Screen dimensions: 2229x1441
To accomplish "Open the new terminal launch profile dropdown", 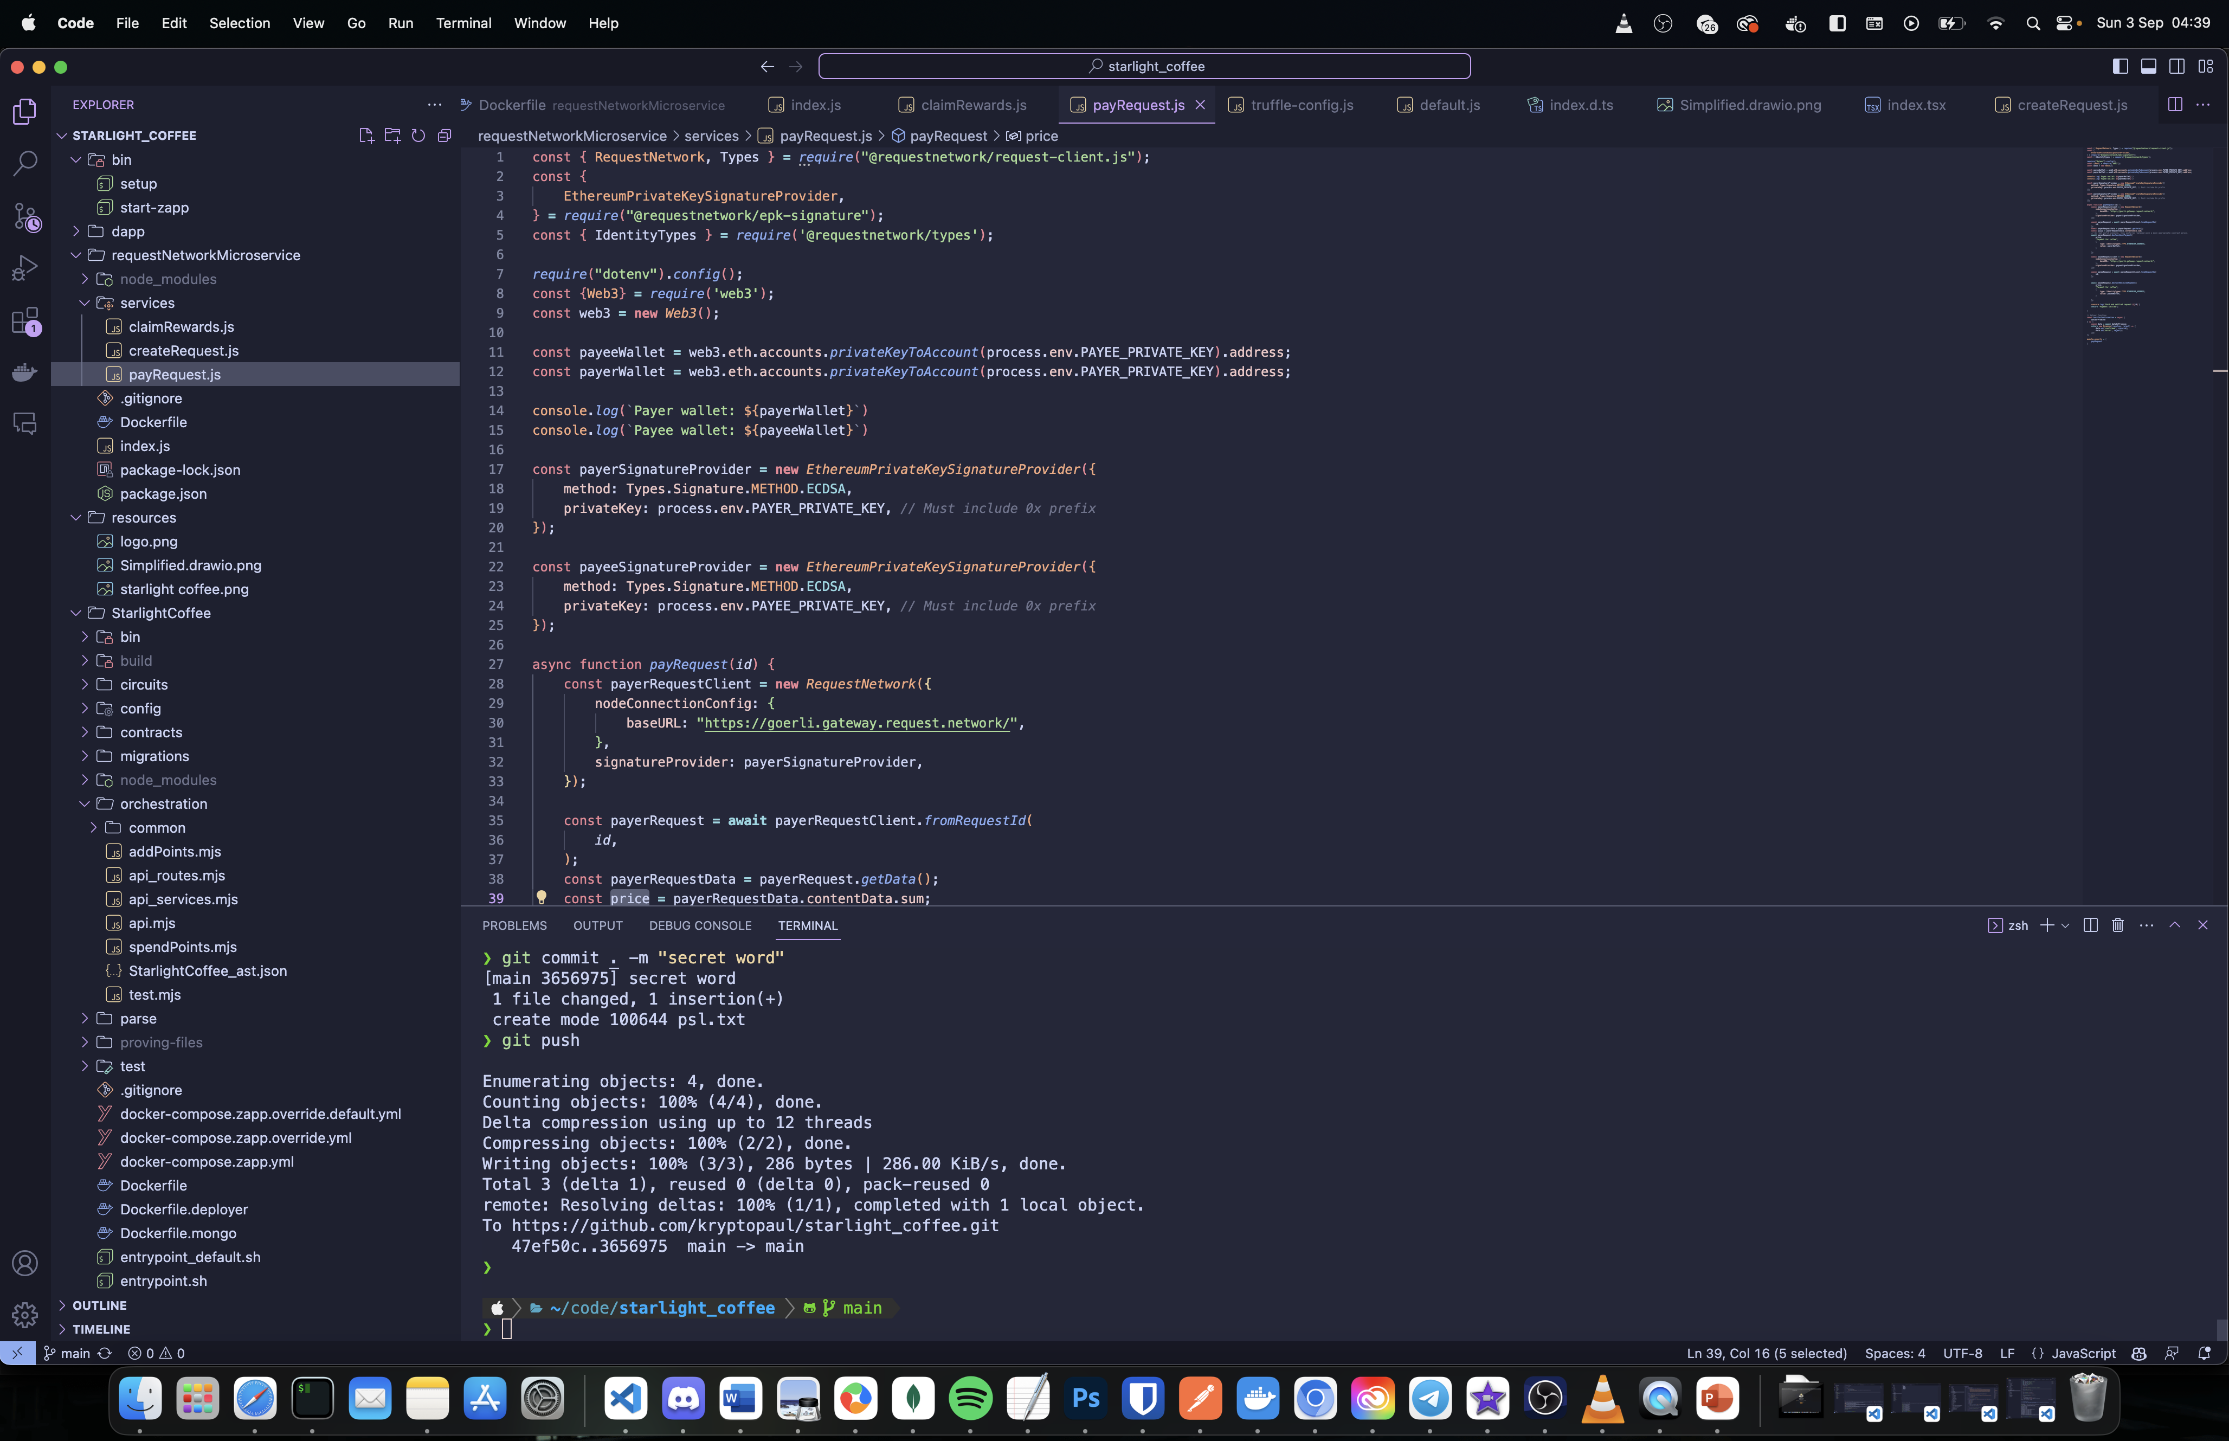I will [2065, 925].
